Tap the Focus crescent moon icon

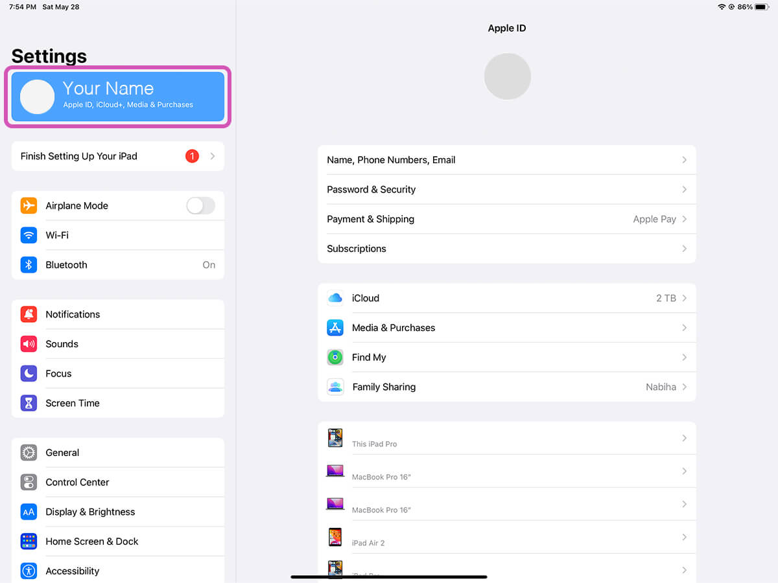coord(29,373)
